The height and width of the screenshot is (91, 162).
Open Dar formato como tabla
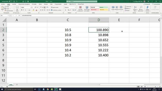(87, 9)
